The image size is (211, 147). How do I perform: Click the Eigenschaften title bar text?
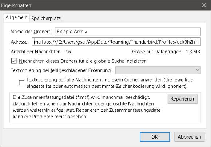pos(16,5)
